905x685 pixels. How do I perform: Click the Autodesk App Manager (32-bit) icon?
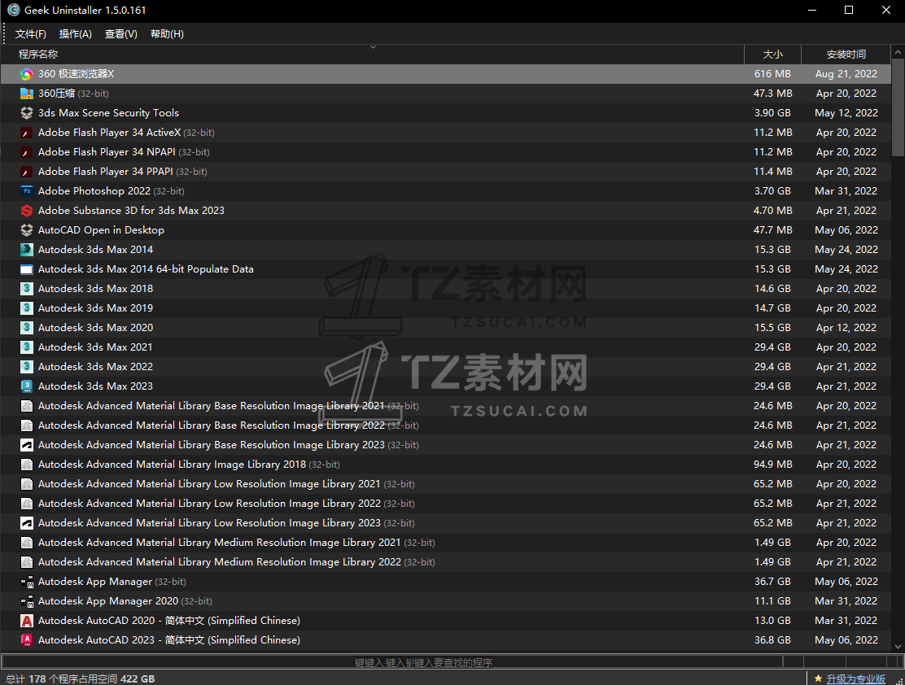click(x=27, y=582)
